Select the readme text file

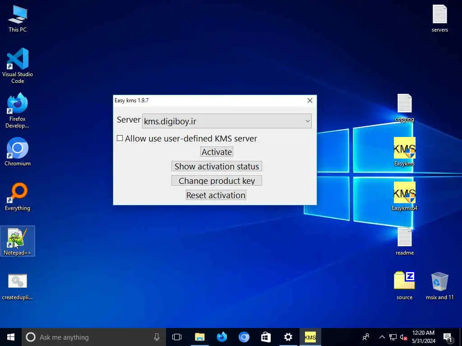pos(404,241)
